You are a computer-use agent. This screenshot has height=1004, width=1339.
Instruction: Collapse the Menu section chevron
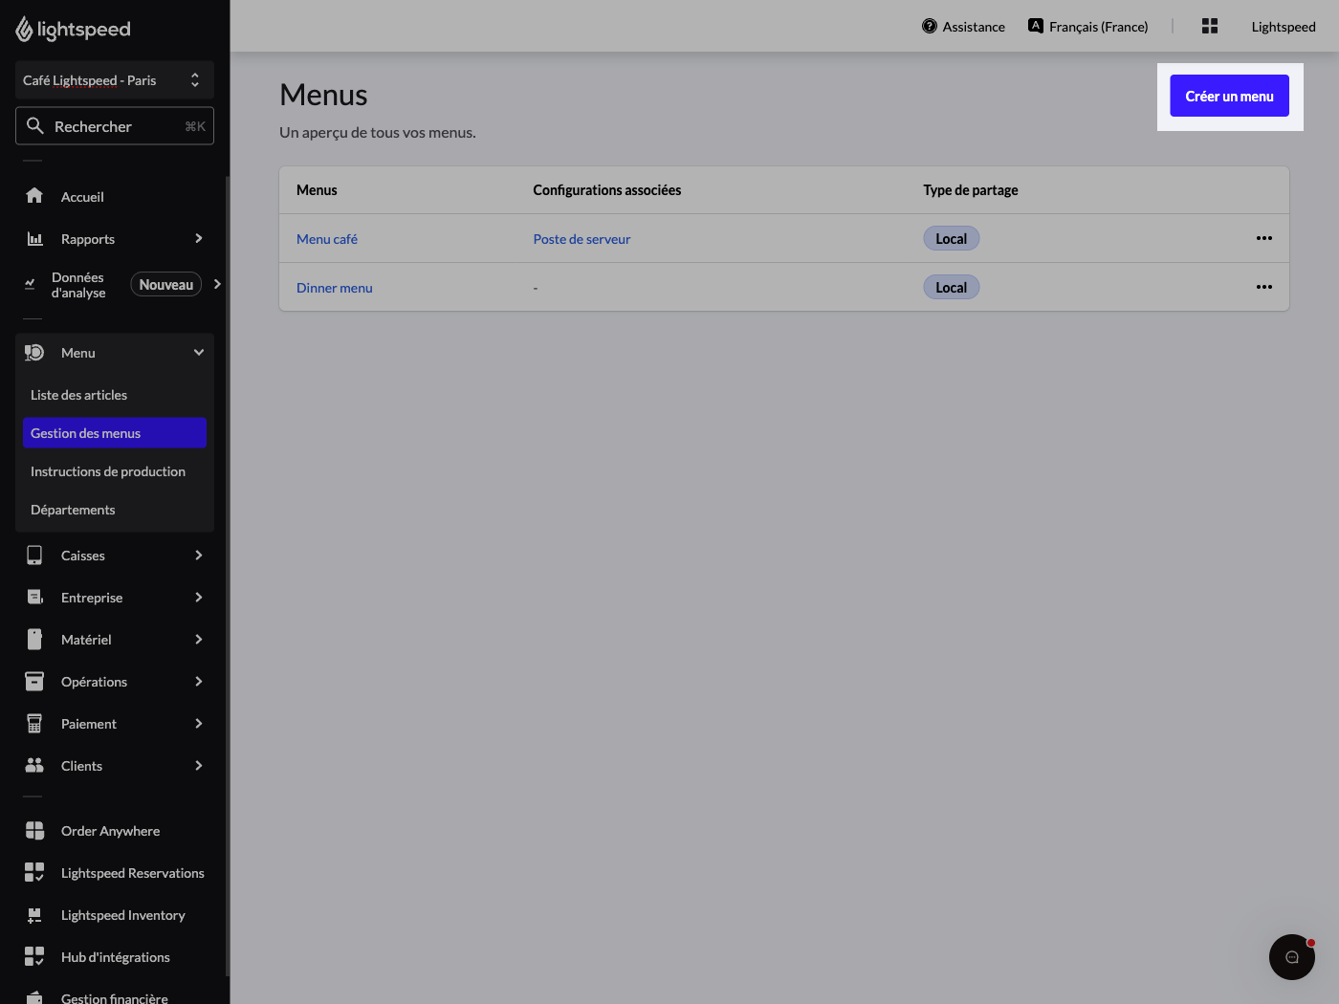[x=199, y=353]
